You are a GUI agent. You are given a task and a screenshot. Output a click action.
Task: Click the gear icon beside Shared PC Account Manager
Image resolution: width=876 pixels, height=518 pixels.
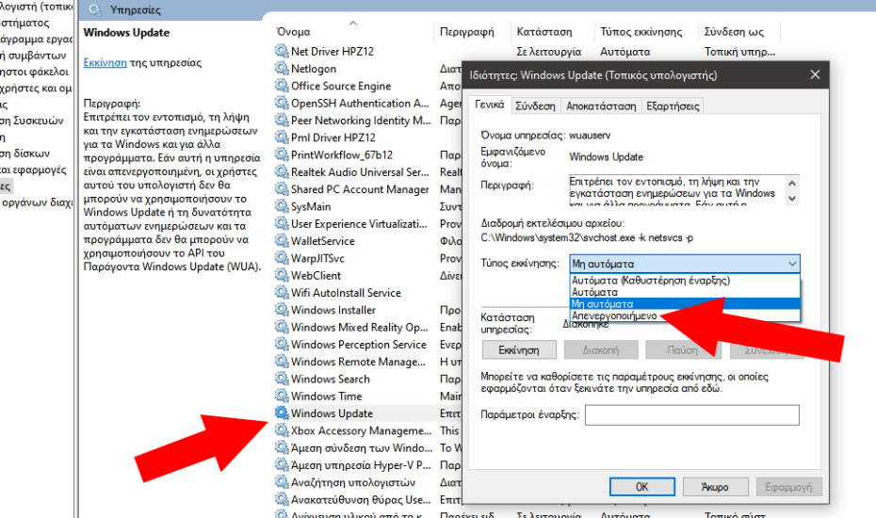pos(282,189)
